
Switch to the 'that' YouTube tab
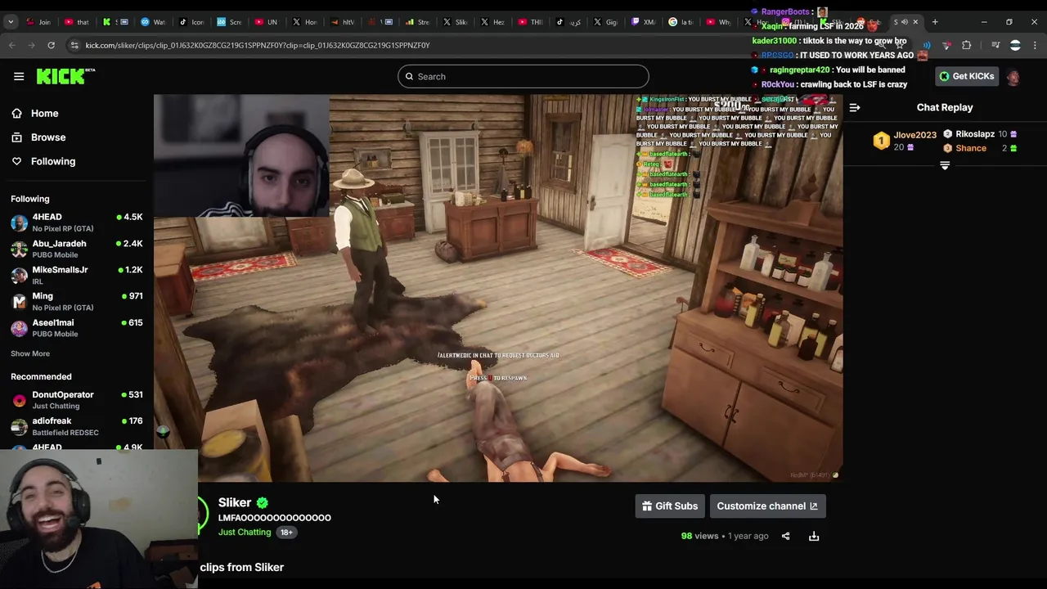click(77, 22)
